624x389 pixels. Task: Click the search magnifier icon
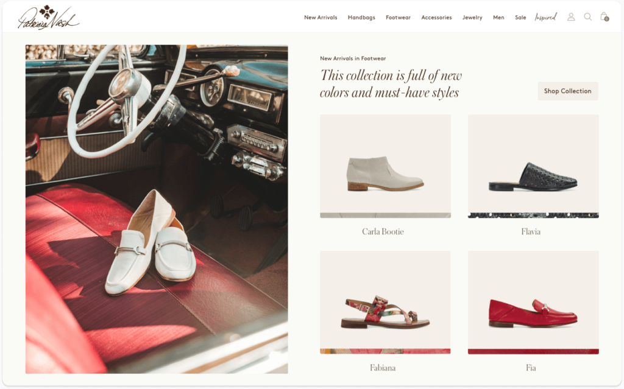coord(588,16)
